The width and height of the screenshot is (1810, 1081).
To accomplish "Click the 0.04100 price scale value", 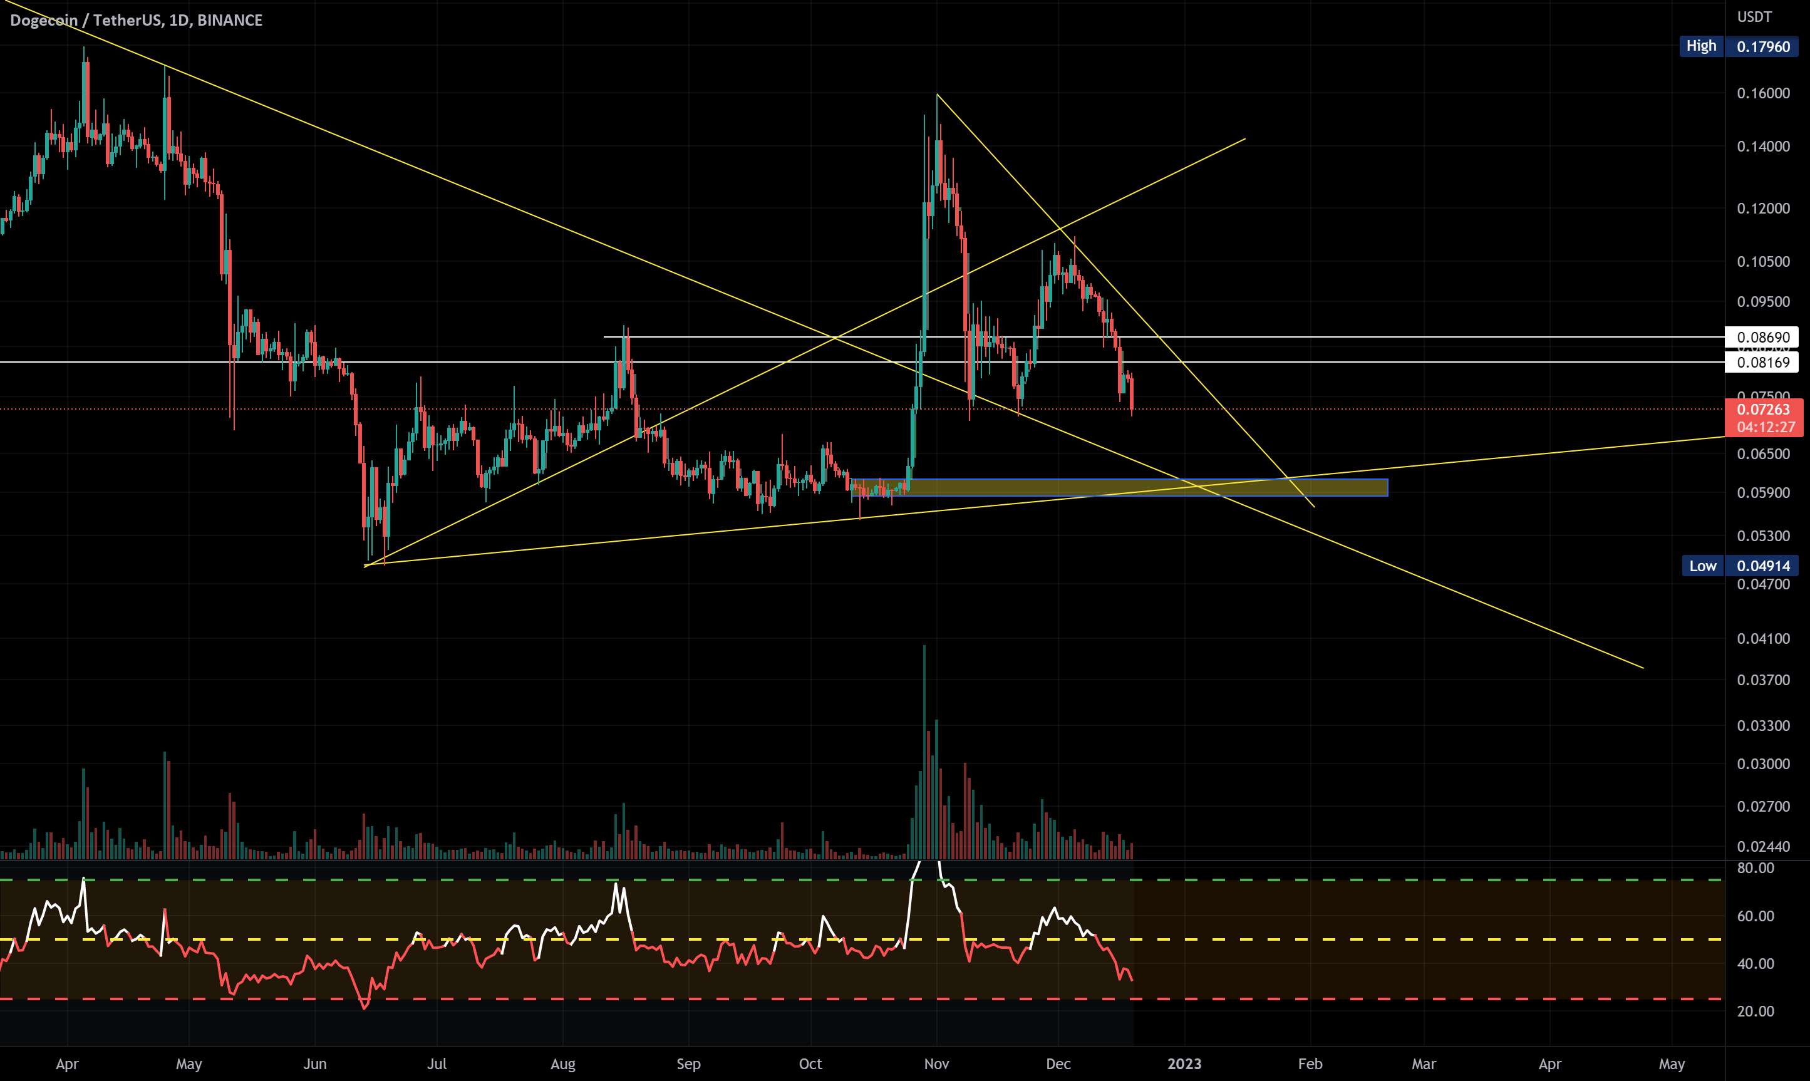I will click(1764, 639).
